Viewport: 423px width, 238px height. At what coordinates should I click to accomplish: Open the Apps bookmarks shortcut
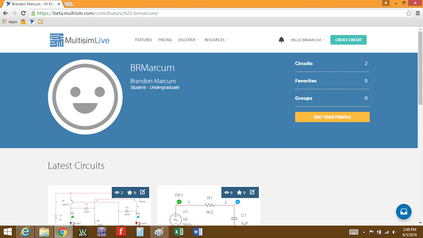tap(10, 22)
